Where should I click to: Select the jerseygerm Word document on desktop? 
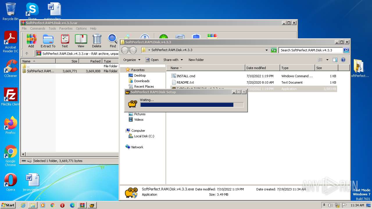coord(32,182)
